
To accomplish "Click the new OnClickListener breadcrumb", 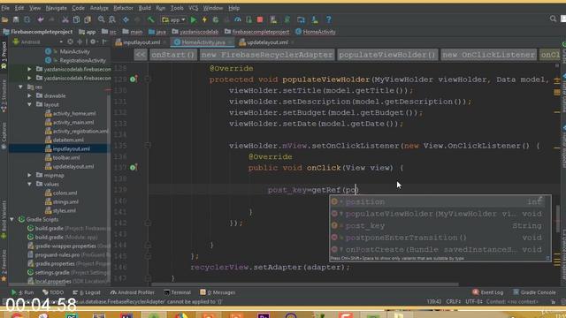I will 488,55.
